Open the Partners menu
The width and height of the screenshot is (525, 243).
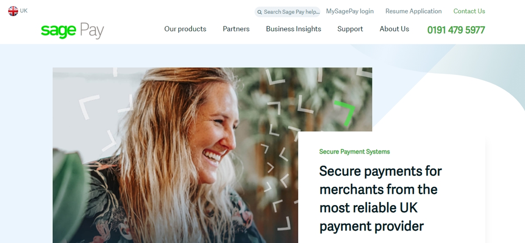point(236,29)
